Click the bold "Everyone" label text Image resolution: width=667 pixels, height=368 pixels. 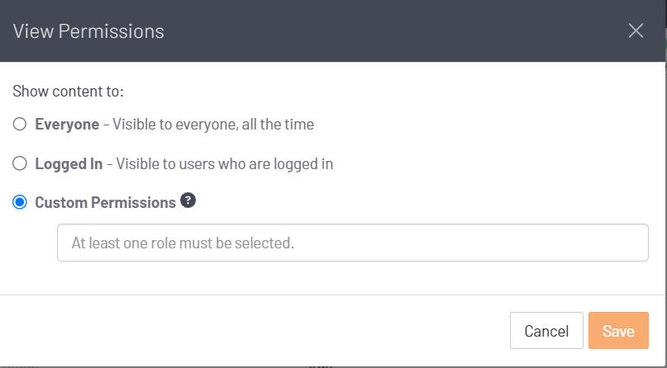(66, 125)
